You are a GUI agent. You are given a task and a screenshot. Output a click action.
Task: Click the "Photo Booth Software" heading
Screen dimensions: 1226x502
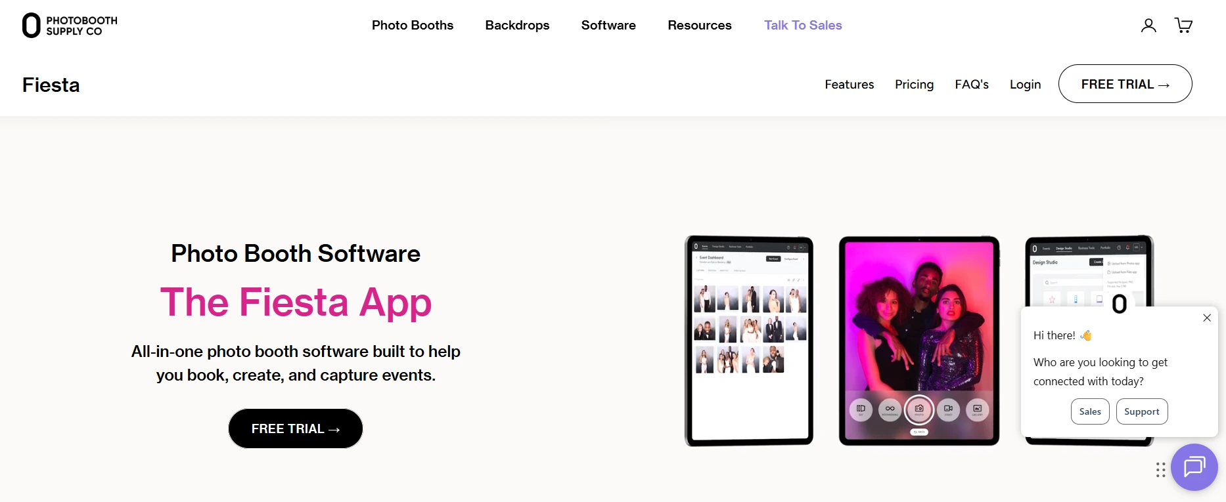pyautogui.click(x=296, y=253)
